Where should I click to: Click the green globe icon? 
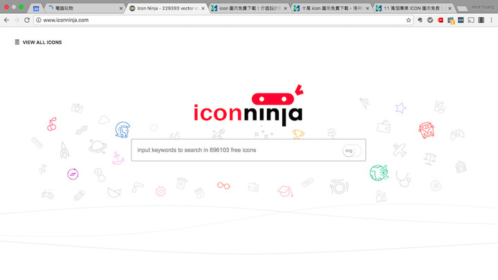(379, 173)
